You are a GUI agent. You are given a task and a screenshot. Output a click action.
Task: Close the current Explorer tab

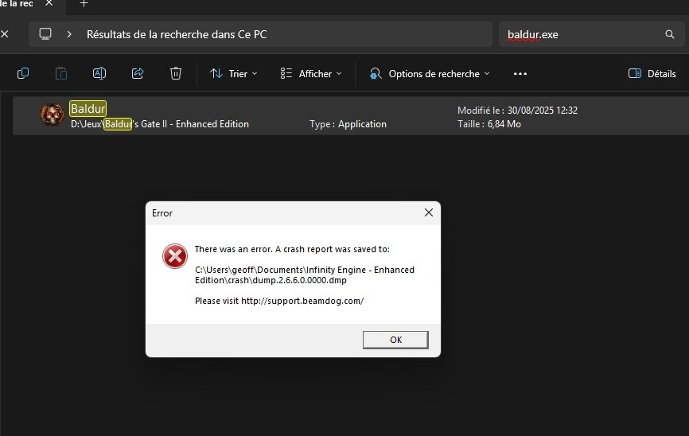tap(49, 3)
